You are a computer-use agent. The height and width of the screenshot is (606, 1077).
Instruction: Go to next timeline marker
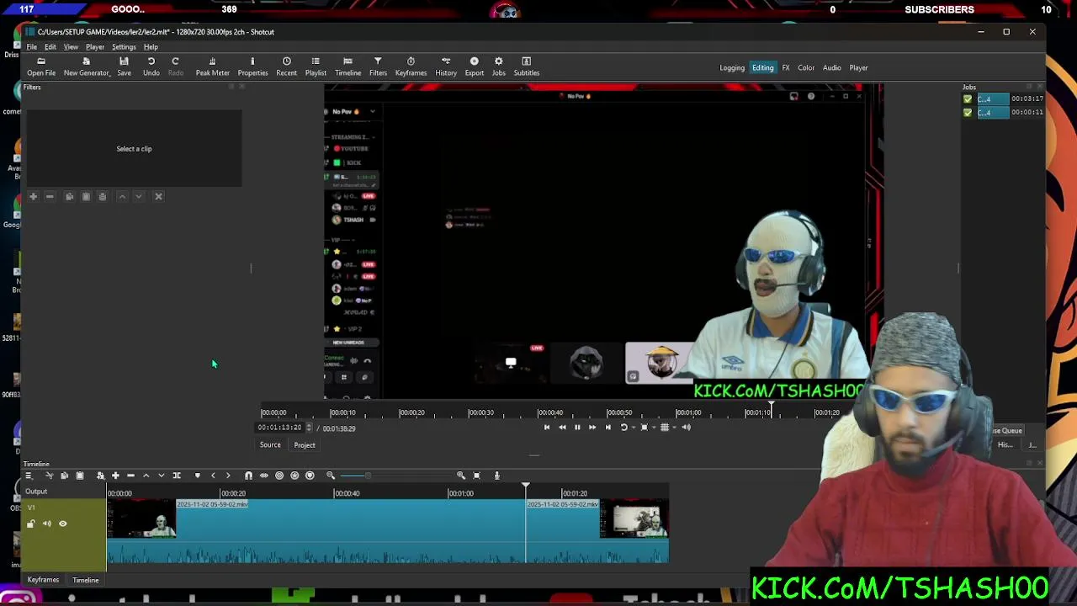tap(228, 476)
